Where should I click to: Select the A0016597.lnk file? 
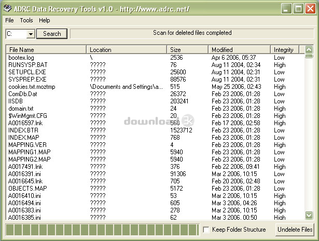25,123
